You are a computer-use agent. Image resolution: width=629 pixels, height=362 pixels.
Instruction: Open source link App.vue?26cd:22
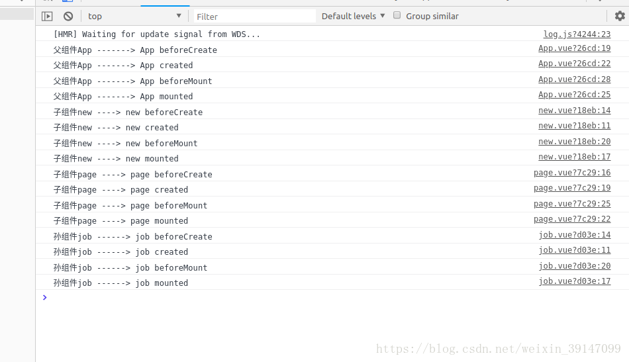point(575,64)
